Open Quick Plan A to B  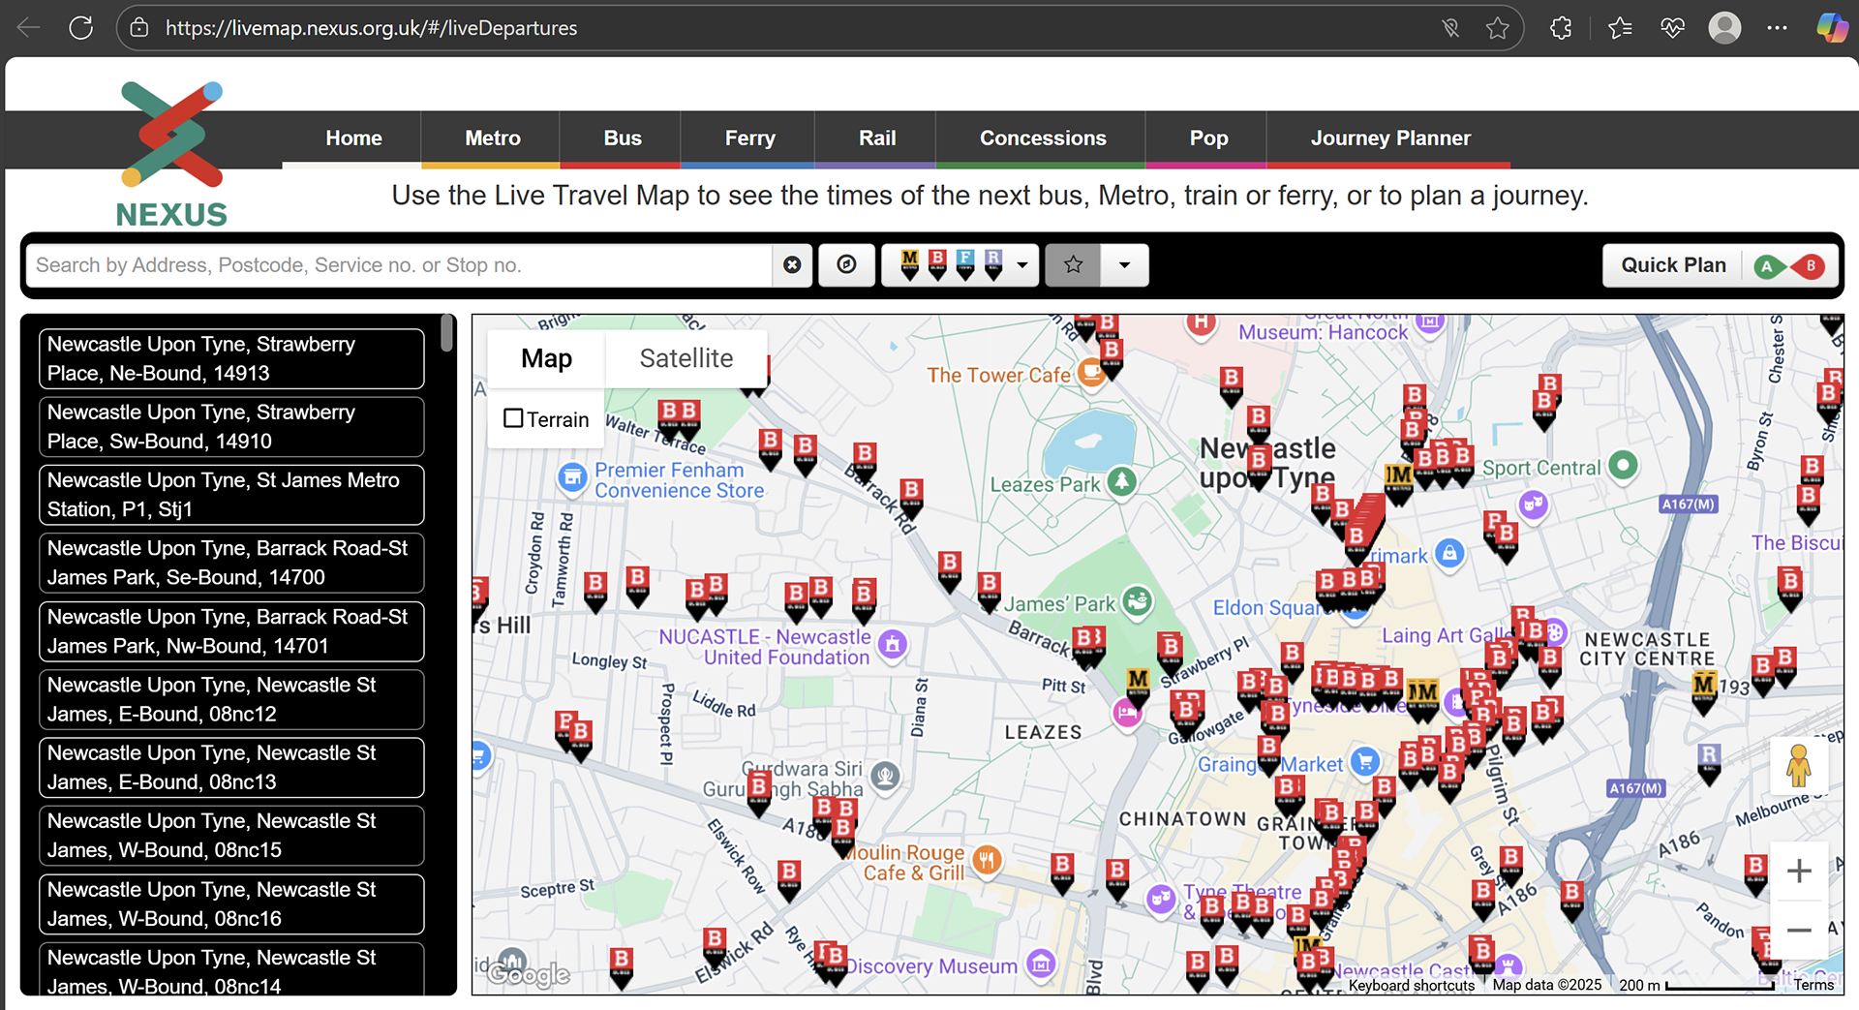1722,265
